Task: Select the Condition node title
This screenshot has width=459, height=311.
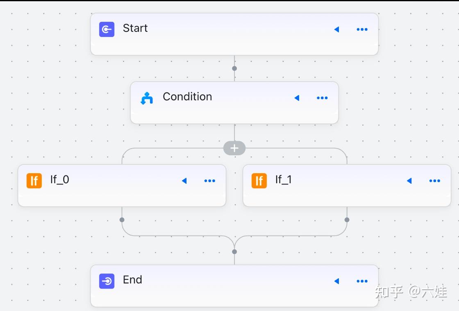Action: pyautogui.click(x=187, y=97)
